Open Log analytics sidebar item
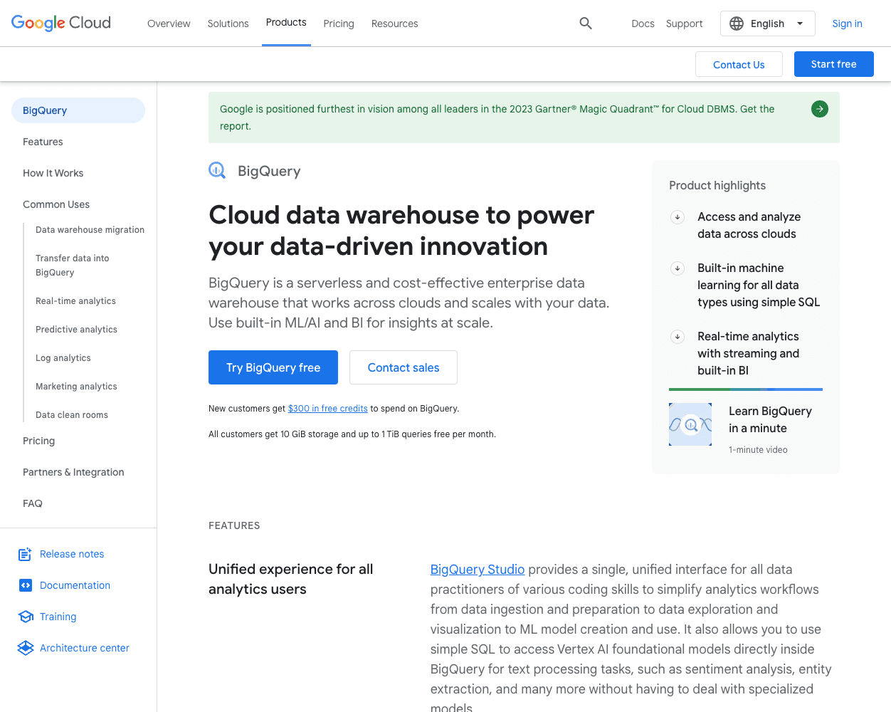 pos(63,358)
